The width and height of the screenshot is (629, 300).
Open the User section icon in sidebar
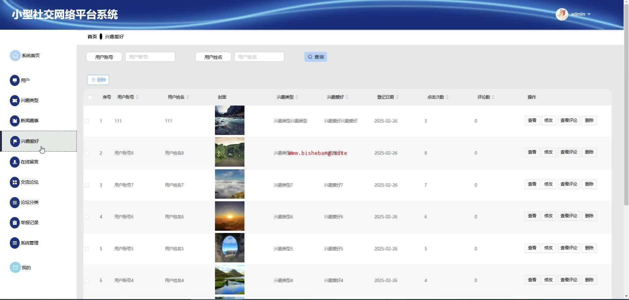tap(15, 80)
